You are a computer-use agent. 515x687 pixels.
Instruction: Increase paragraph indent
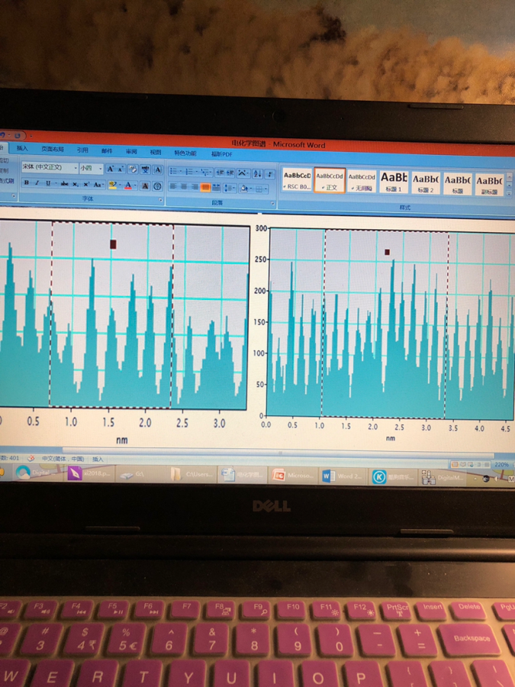click(230, 173)
